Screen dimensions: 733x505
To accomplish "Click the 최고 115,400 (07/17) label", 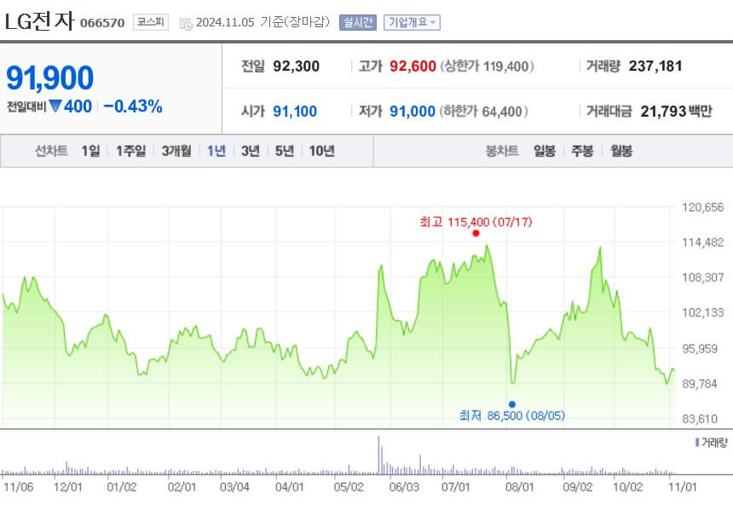I will (476, 221).
